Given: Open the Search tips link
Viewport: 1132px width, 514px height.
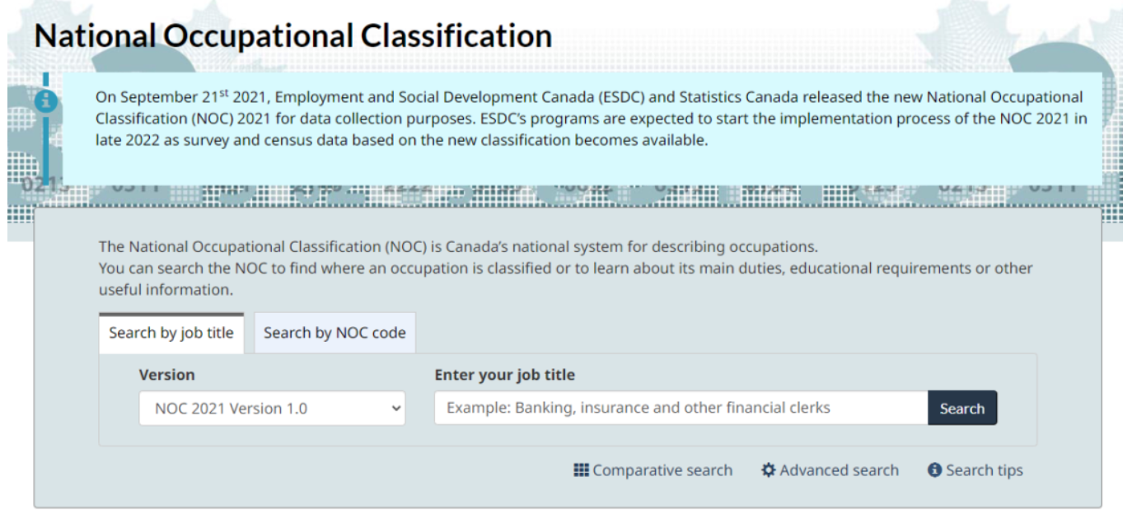Looking at the screenshot, I should pos(984,470).
